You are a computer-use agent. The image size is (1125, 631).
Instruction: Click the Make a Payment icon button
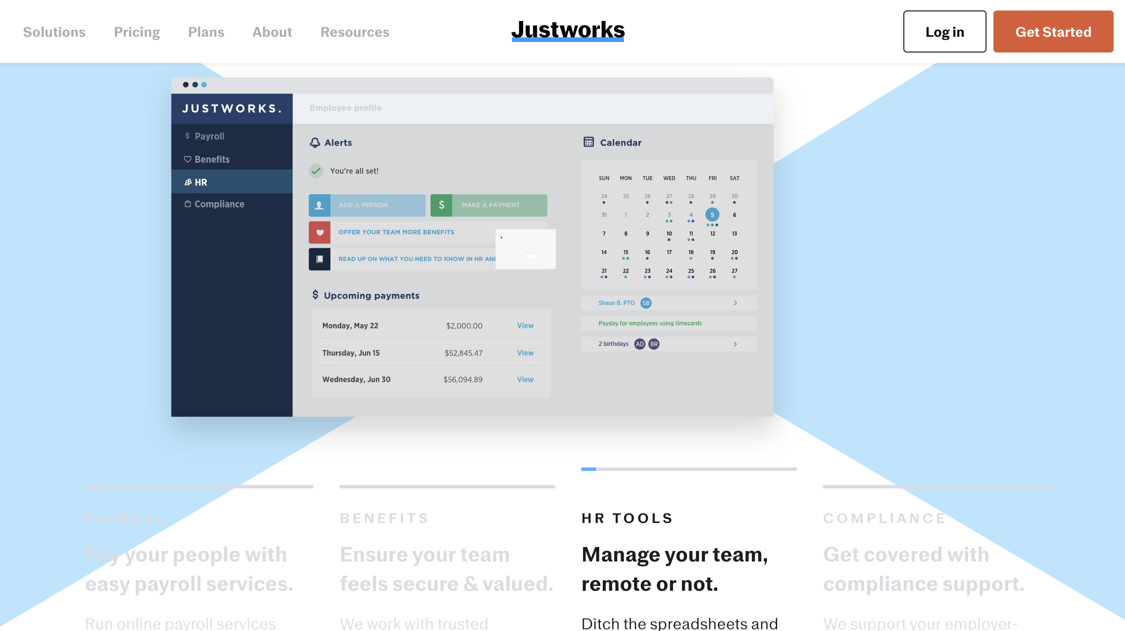pyautogui.click(x=441, y=205)
